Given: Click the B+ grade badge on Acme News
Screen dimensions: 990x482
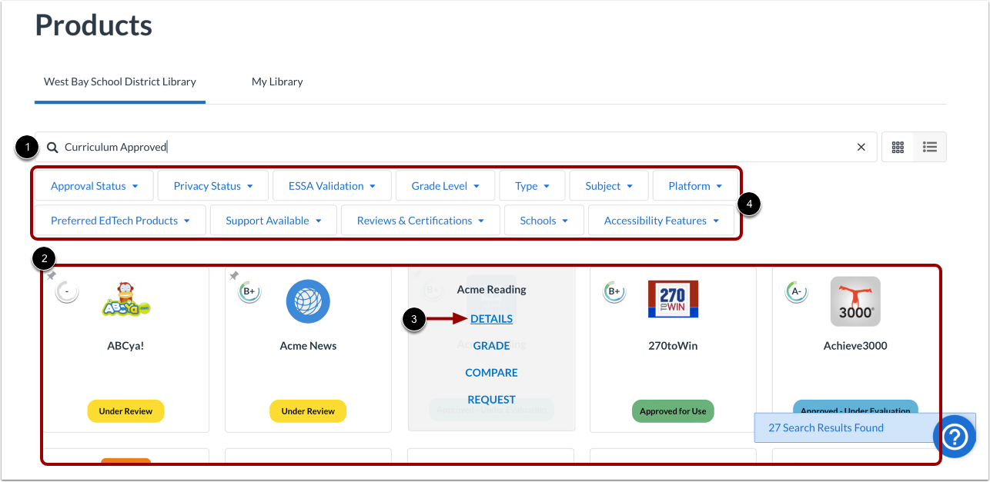Looking at the screenshot, I should (249, 291).
